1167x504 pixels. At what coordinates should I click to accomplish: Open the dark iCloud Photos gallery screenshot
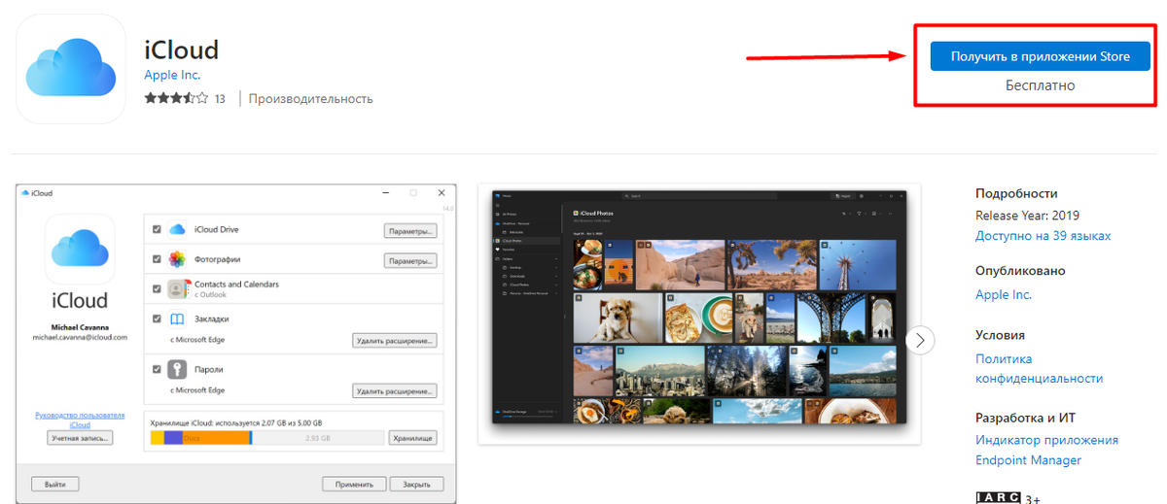pos(699,307)
